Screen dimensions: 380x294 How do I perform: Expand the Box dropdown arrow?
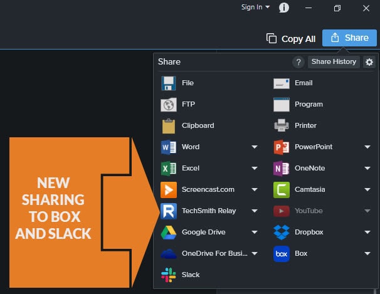tap(367, 253)
